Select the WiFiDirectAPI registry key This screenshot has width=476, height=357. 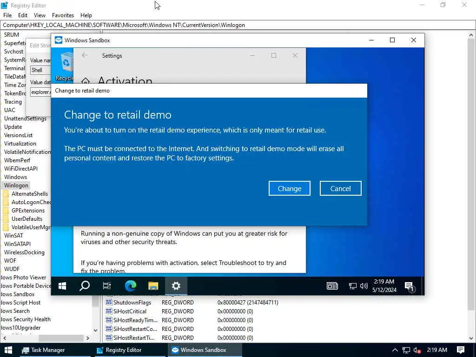pos(21,168)
